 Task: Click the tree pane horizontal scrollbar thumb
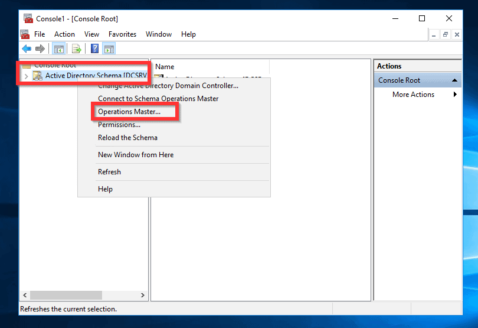point(66,295)
